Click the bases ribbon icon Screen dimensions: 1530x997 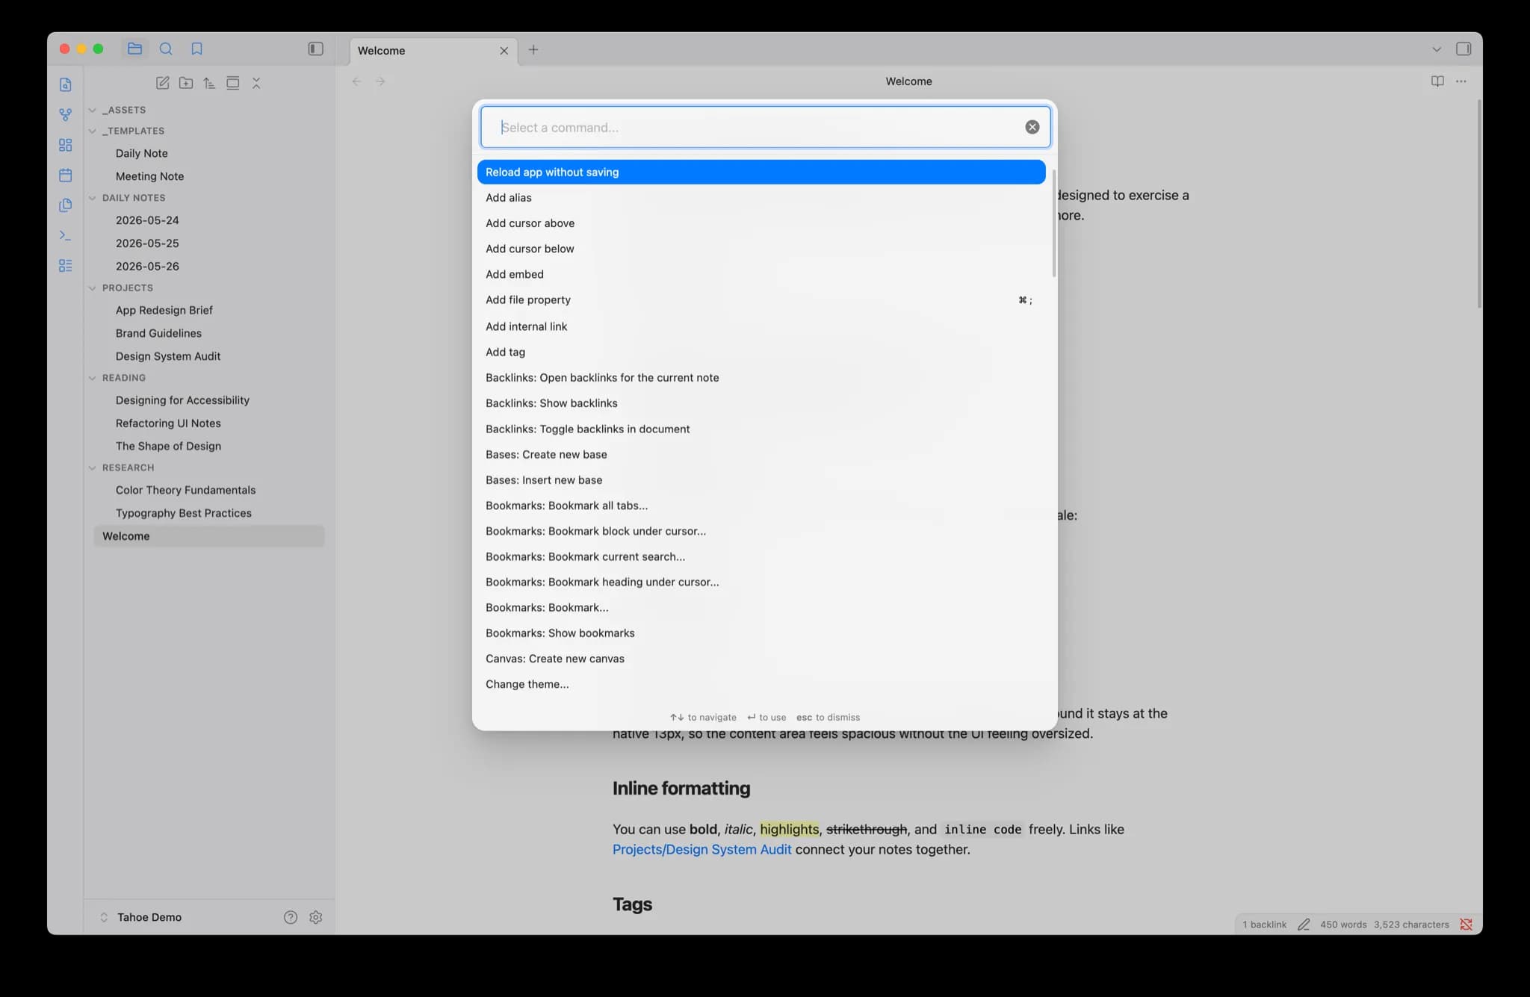pos(66,266)
